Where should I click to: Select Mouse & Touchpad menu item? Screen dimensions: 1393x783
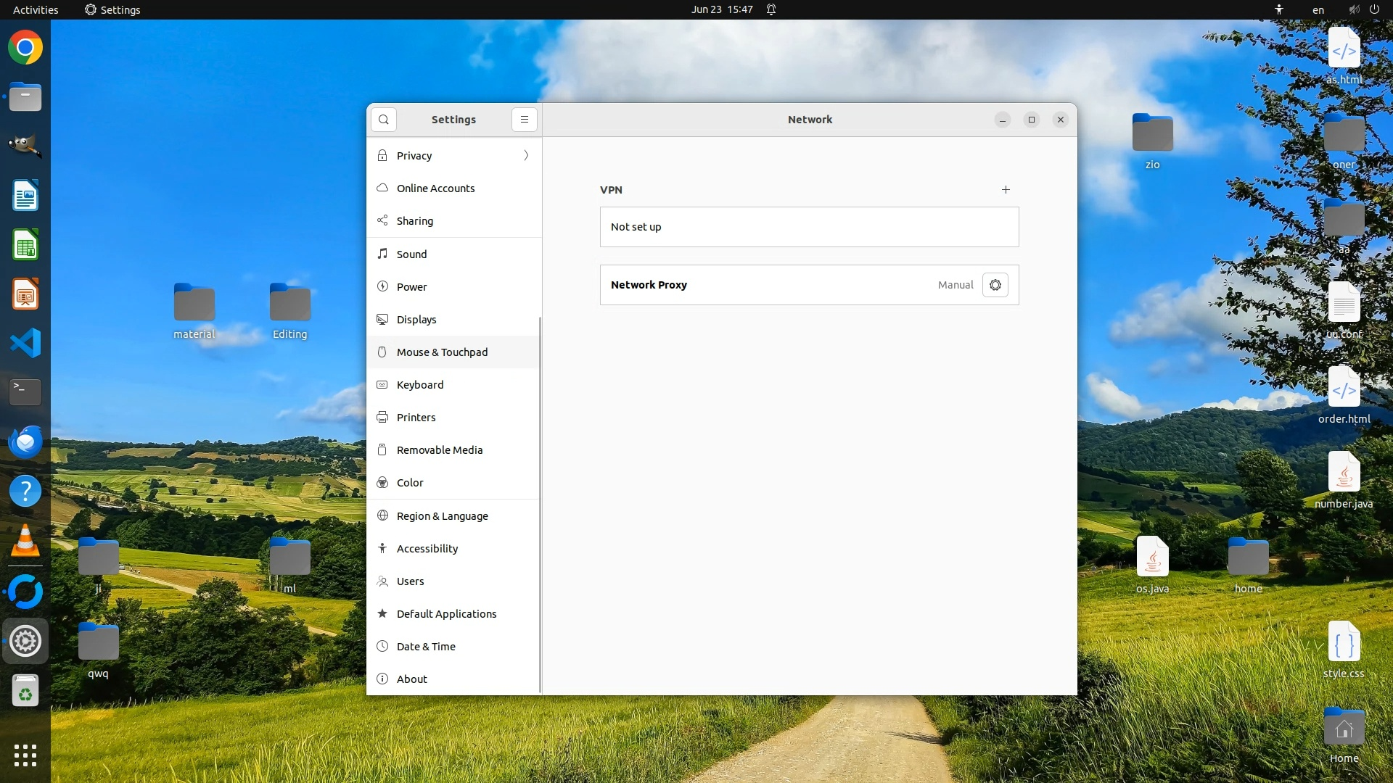coord(442,352)
